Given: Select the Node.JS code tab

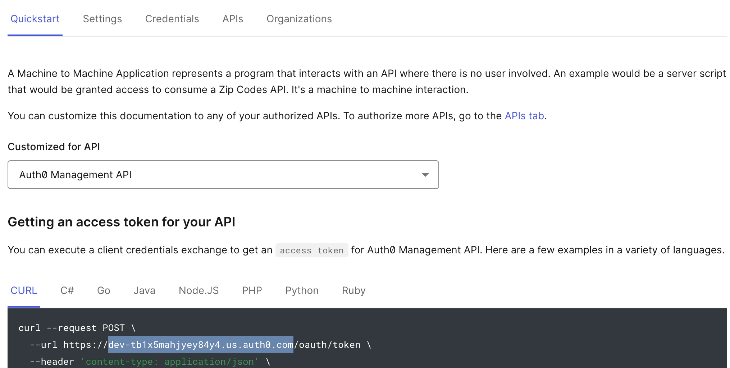Looking at the screenshot, I should [199, 291].
